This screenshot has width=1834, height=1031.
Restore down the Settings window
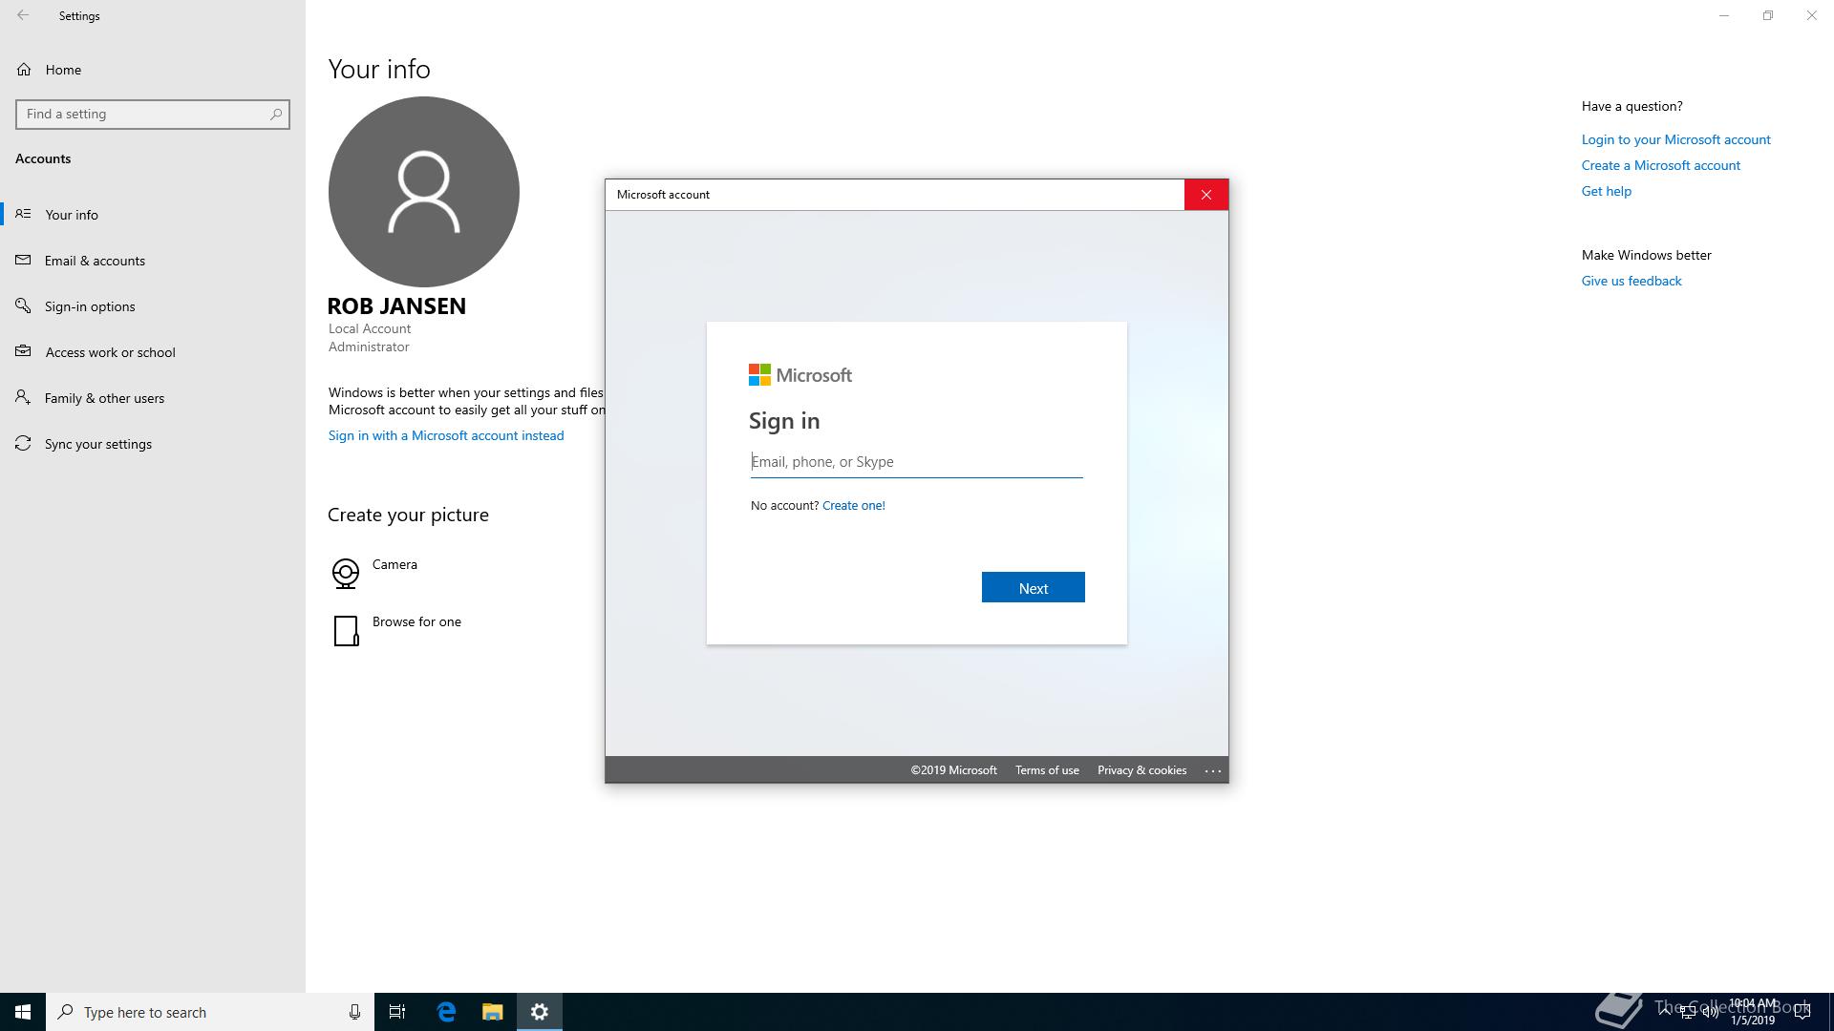pyautogui.click(x=1768, y=15)
